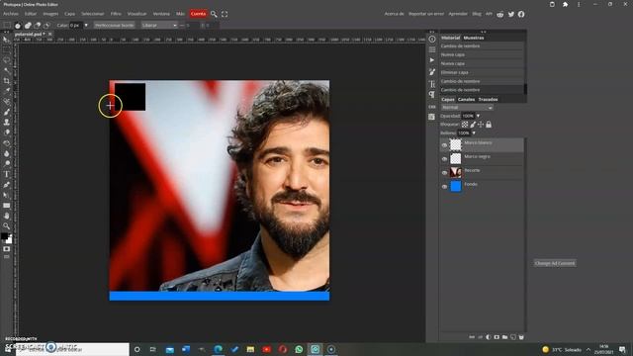Screen dimensions: 633x356
Task: Click the Perfeccionar borde button
Action: pyautogui.click(x=115, y=25)
